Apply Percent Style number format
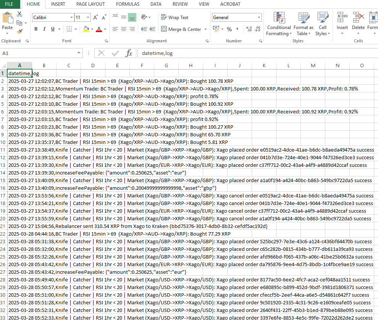This screenshot has width=378, height=320. (229, 29)
